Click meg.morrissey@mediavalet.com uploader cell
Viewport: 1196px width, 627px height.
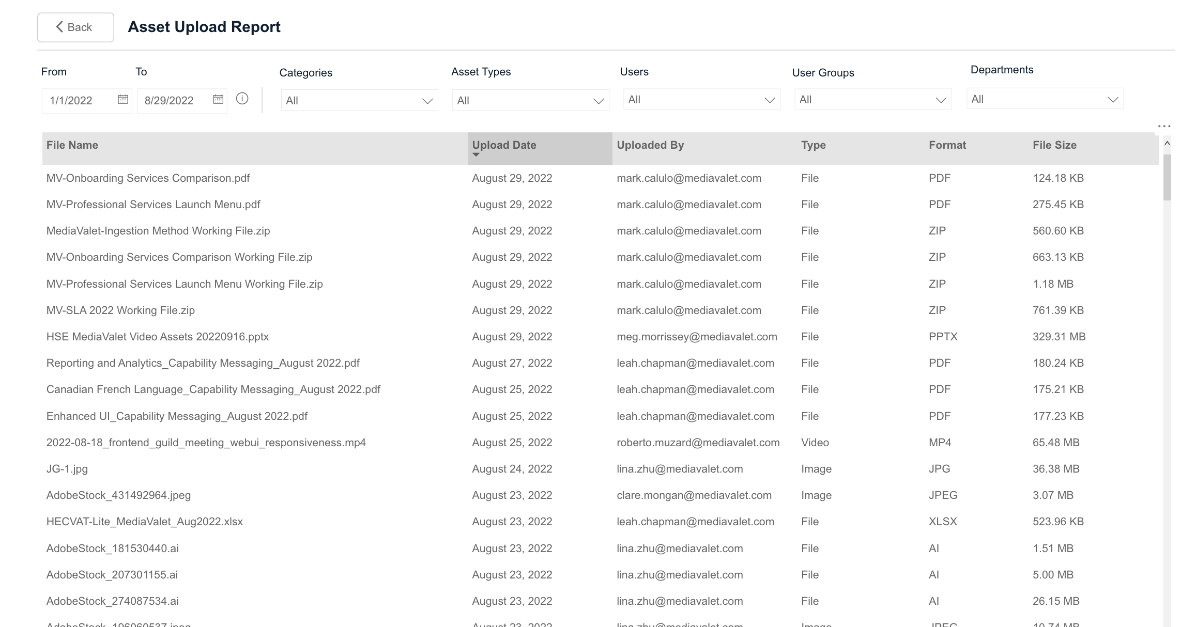(697, 337)
